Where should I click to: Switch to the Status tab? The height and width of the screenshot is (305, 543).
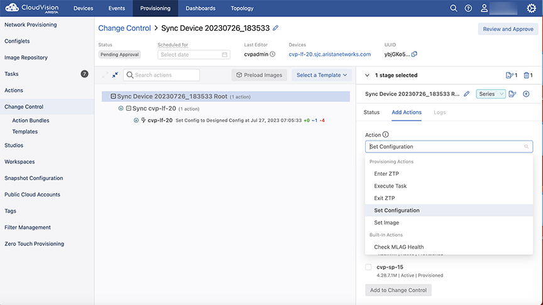click(371, 112)
